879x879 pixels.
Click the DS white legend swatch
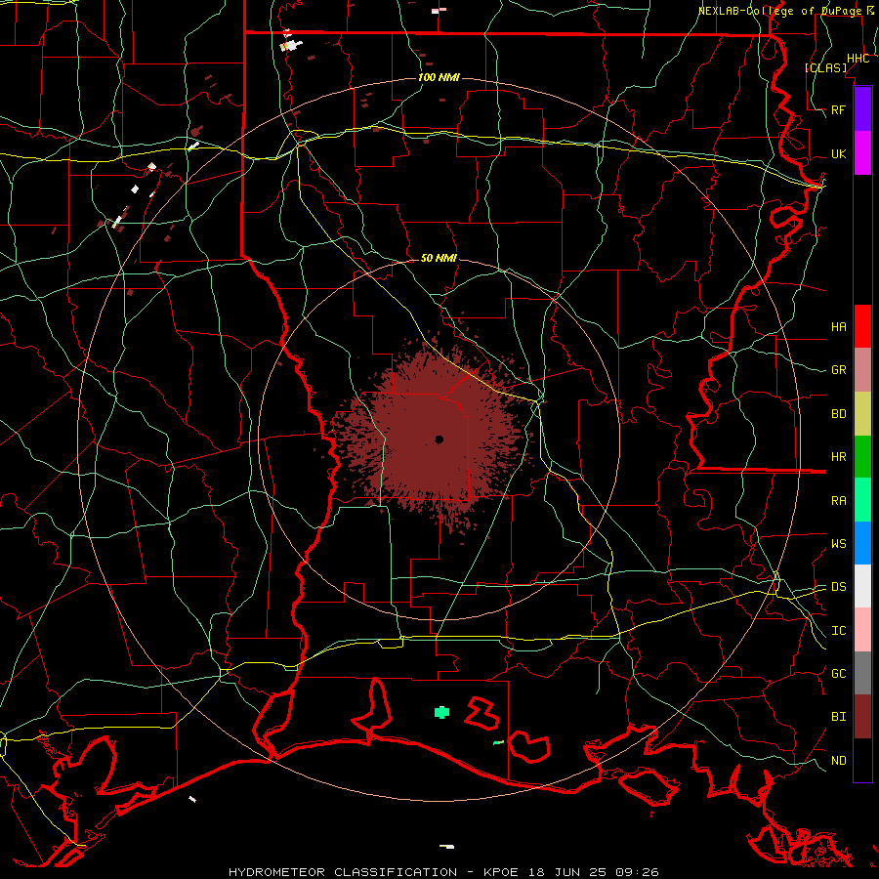862,586
